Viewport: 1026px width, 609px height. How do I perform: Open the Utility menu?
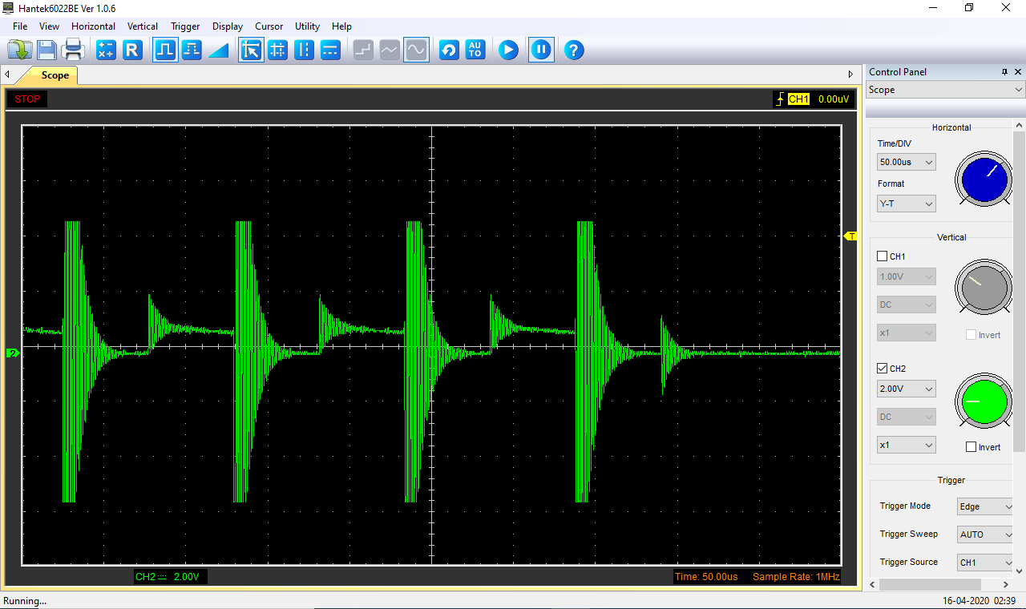[307, 26]
